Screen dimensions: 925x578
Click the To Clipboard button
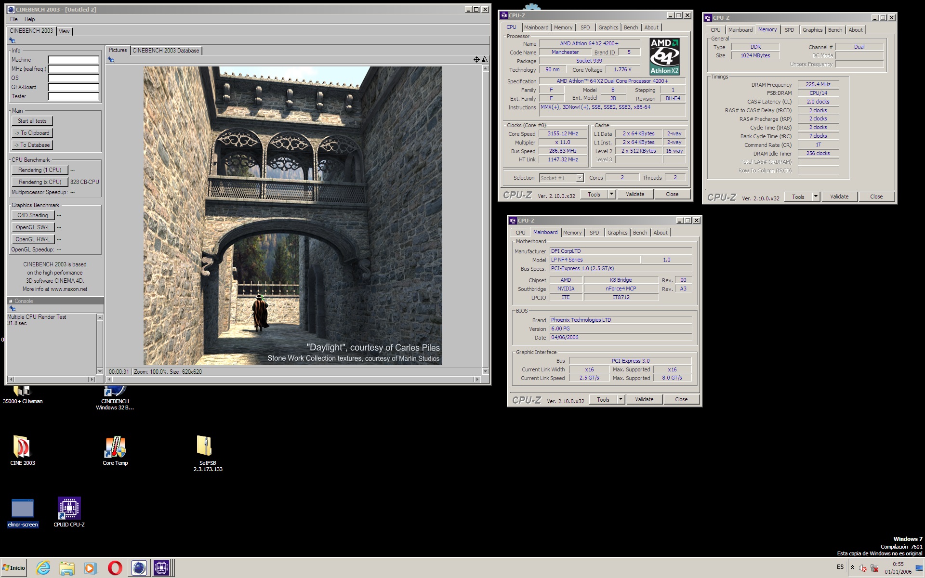coord(32,133)
